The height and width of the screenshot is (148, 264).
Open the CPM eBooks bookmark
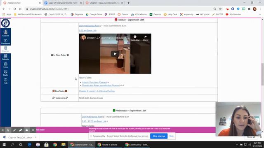click(139, 14)
